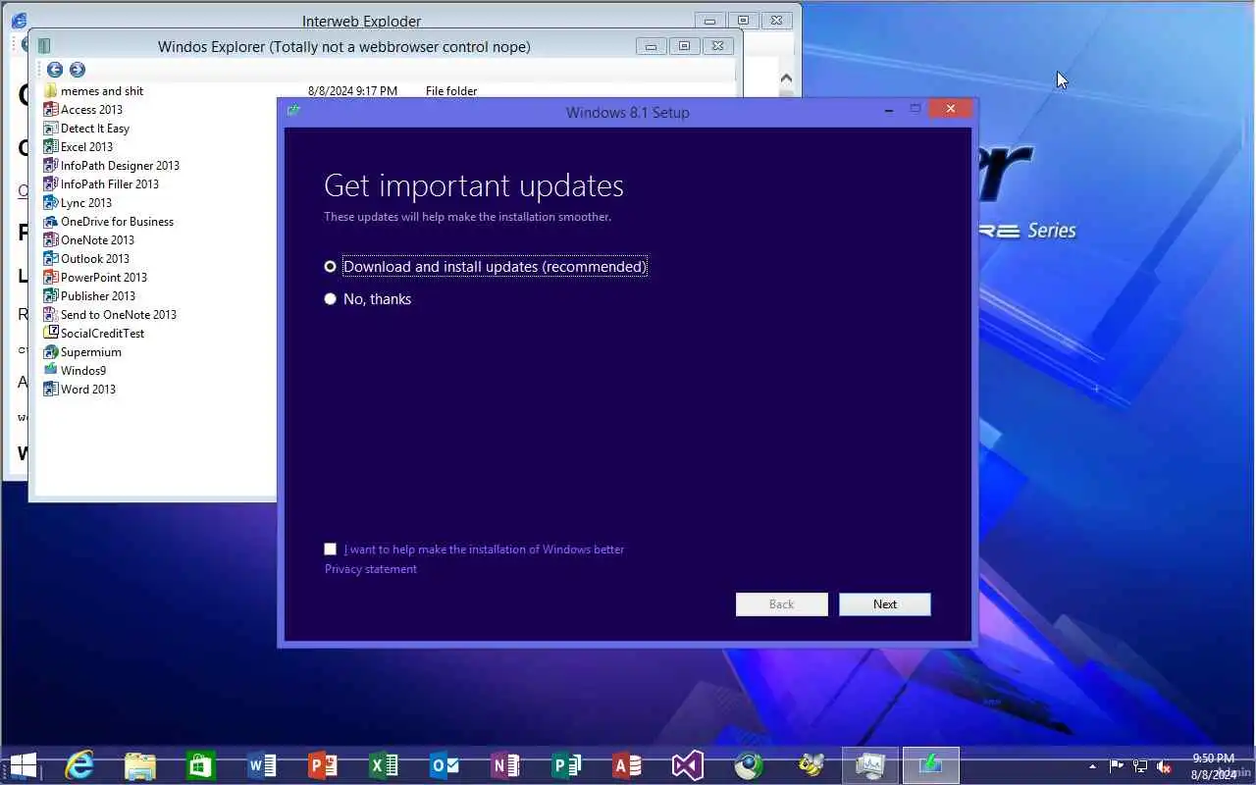
Task: Open network icon in system tray
Action: point(1140,766)
